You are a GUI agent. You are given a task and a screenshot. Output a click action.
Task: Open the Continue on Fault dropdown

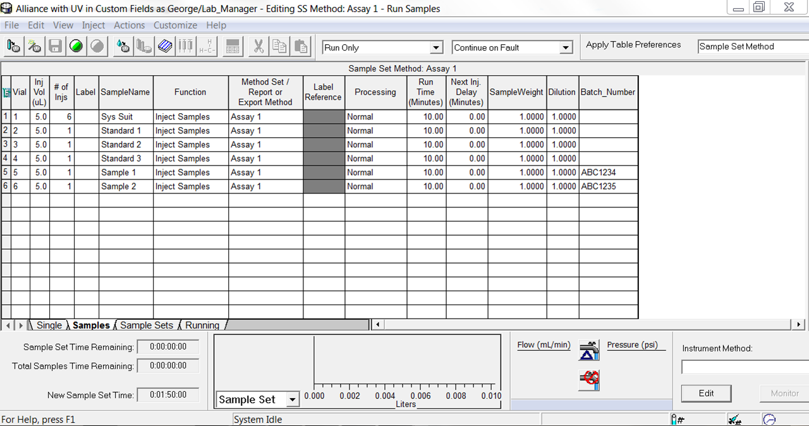[566, 48]
